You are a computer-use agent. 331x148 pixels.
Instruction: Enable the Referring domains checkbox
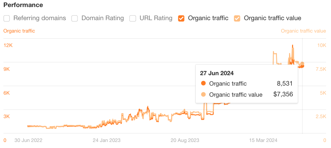tap(7, 18)
